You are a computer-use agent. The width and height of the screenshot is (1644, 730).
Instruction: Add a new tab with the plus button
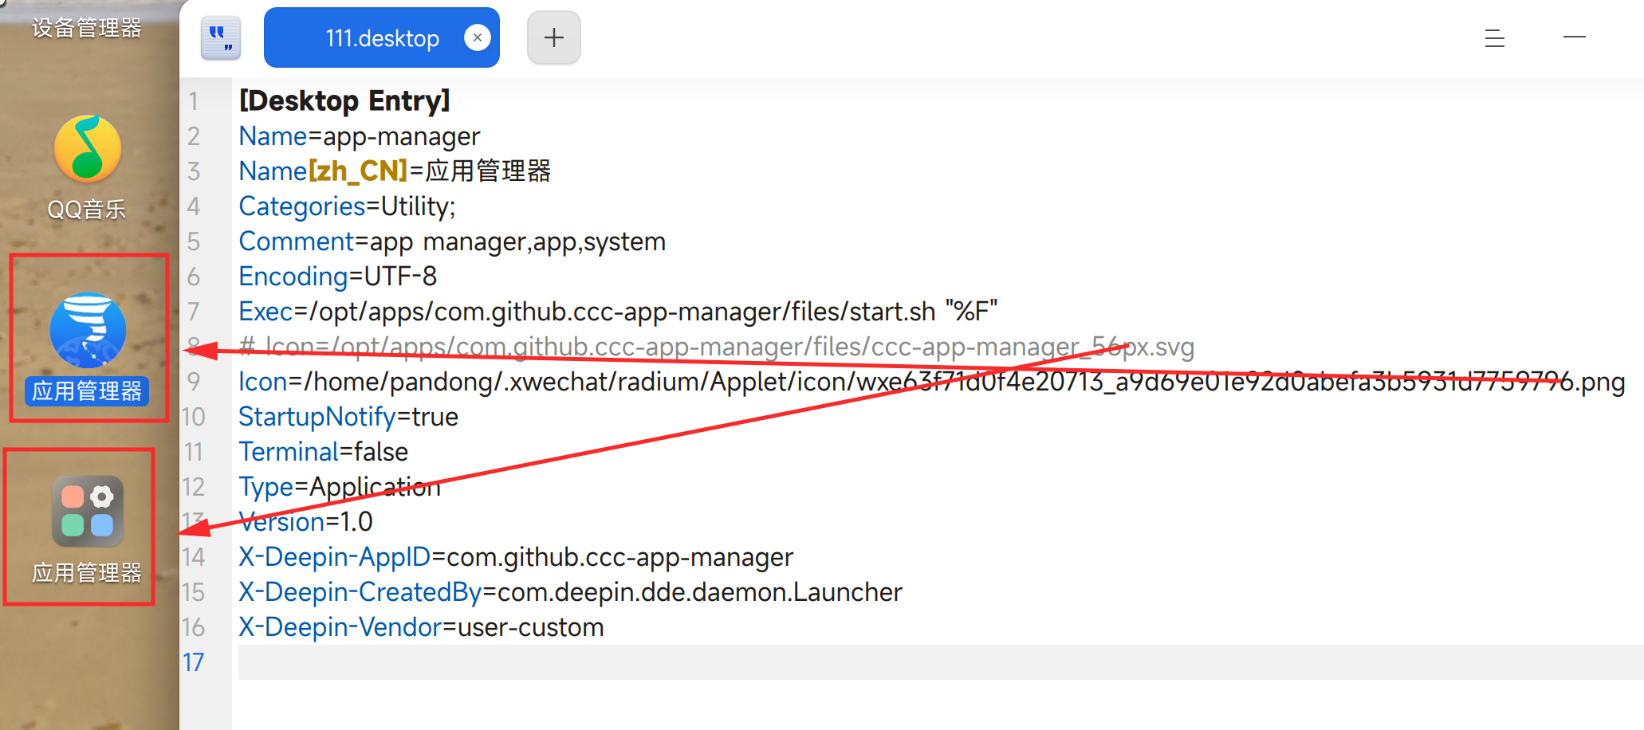(554, 37)
